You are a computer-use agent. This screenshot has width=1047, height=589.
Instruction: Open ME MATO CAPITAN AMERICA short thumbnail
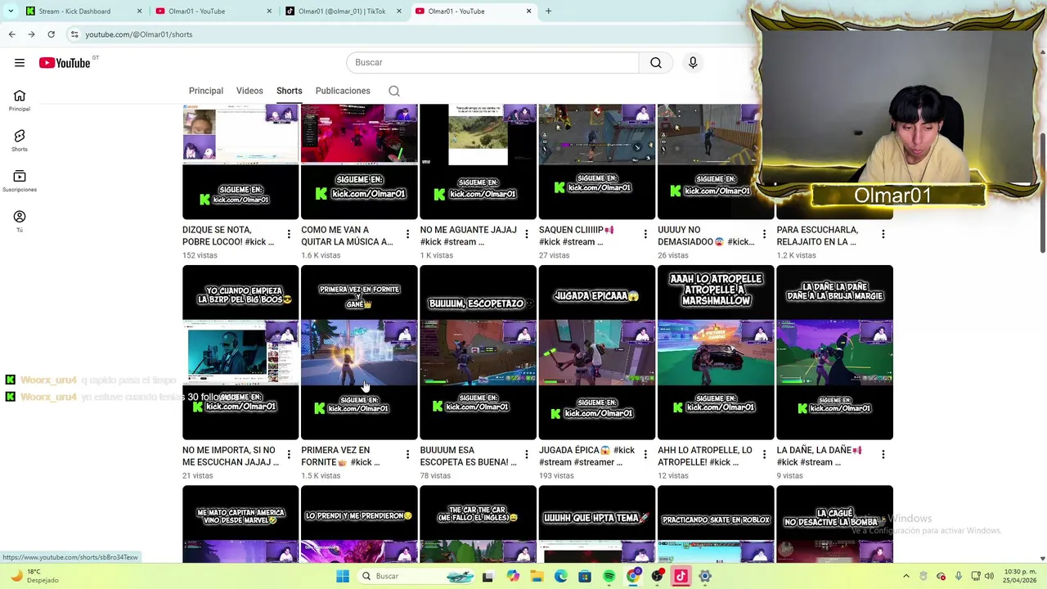240,524
